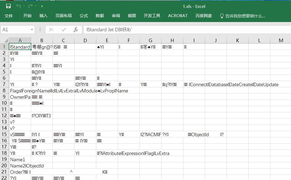
Task: Open the 百度网盘 ribbon tab
Action: (x=204, y=16)
